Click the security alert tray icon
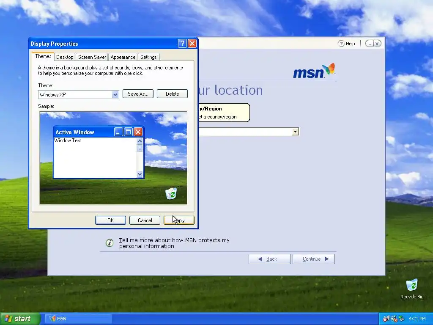 click(x=386, y=319)
